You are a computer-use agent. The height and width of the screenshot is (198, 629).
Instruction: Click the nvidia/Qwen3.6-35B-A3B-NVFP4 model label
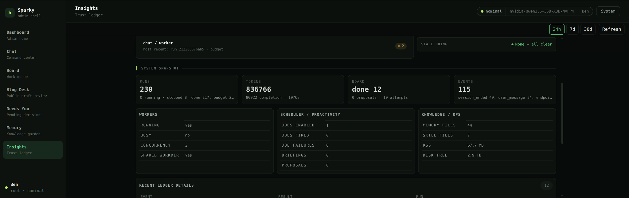[x=542, y=11]
